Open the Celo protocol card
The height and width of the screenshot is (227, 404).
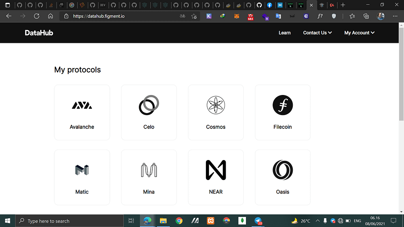[149, 112]
